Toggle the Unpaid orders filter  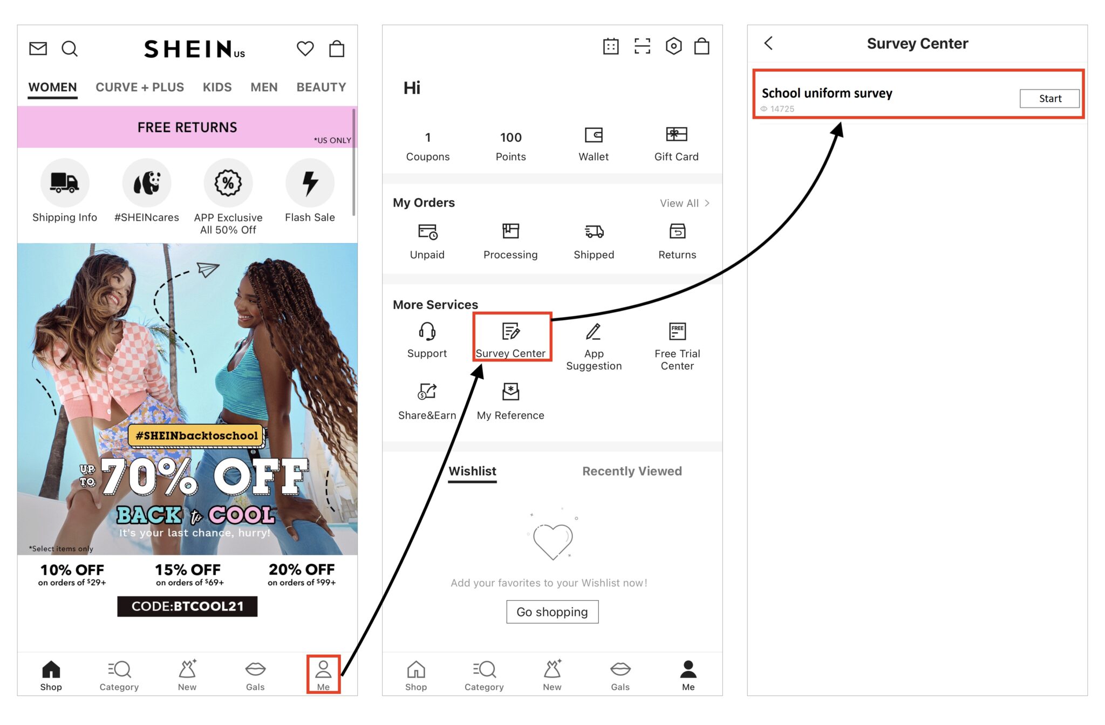point(427,240)
